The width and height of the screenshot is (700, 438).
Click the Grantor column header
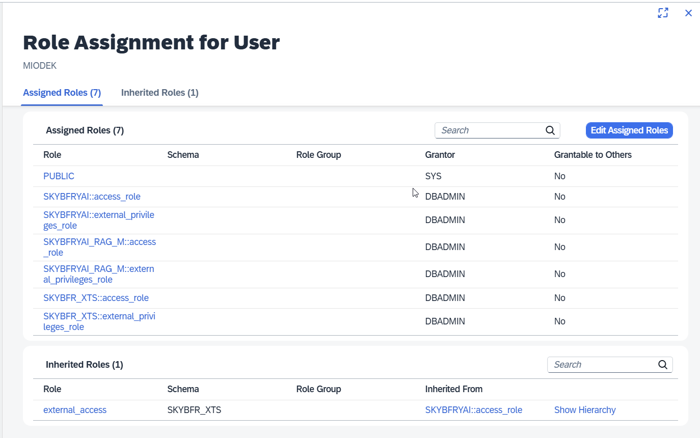tap(440, 155)
